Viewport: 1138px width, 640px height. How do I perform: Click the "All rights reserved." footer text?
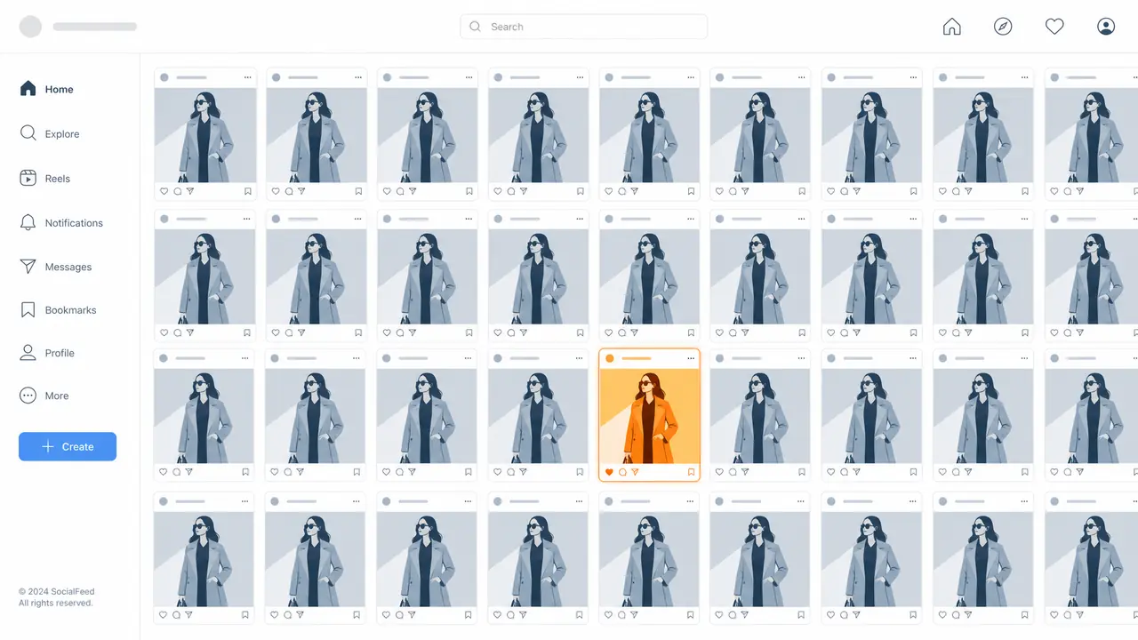(56, 603)
